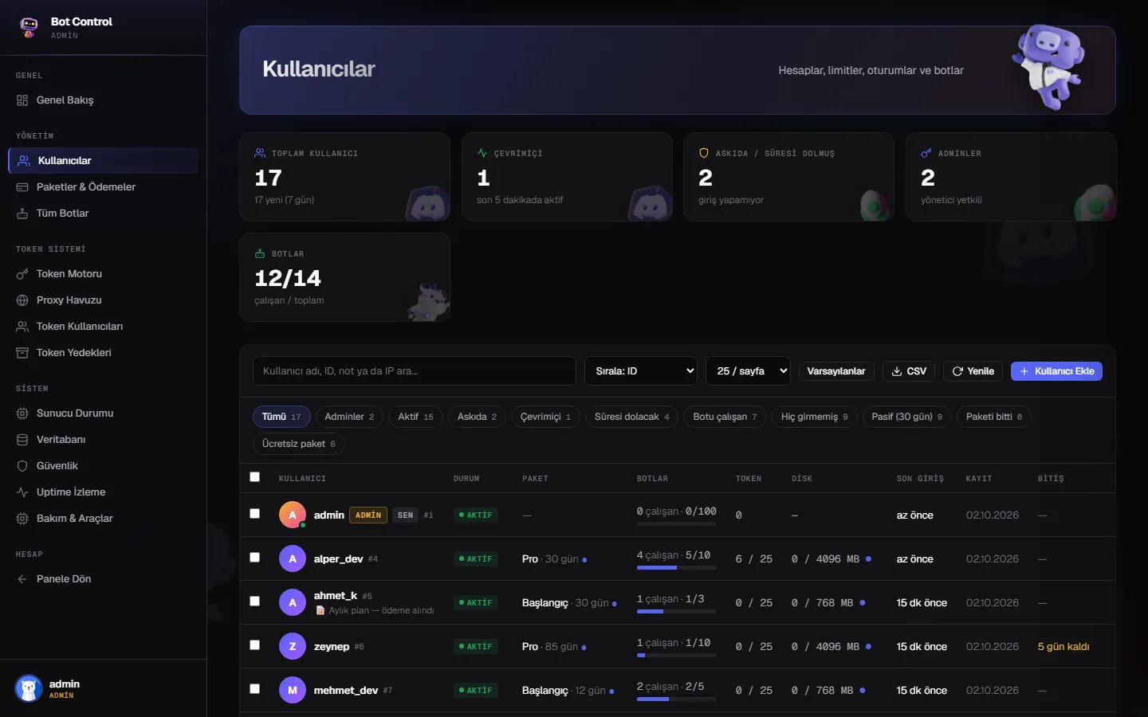Click the Varsayılanlar button

(x=836, y=371)
